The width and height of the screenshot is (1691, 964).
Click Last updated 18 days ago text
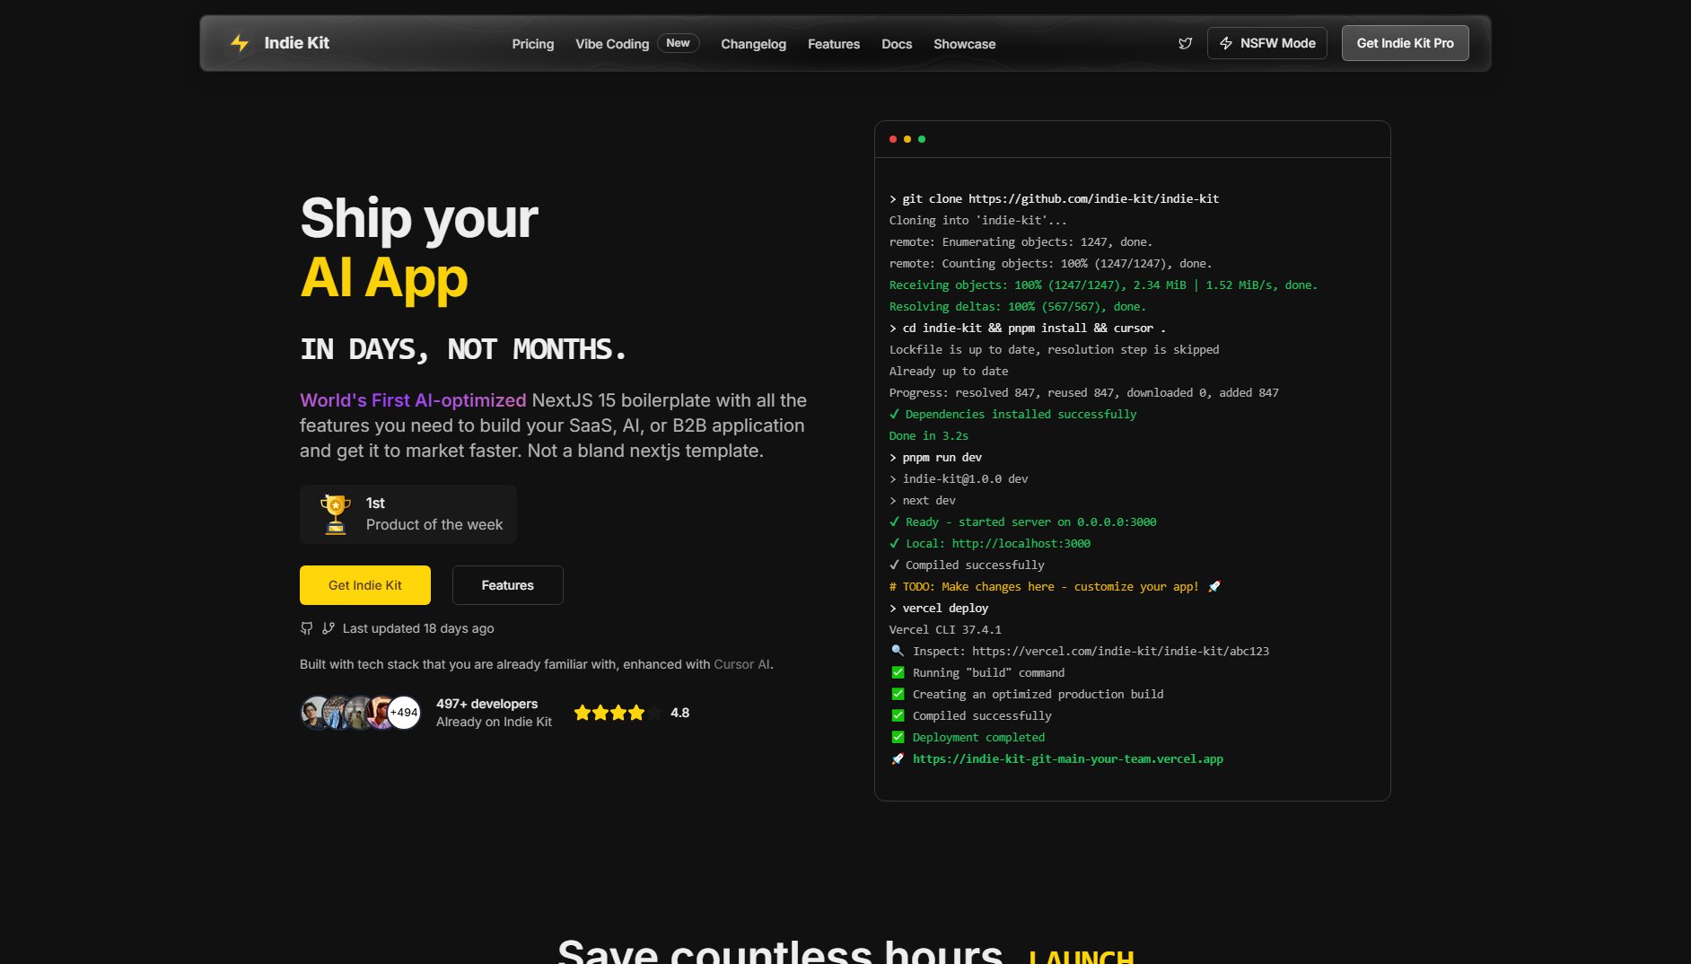(418, 628)
